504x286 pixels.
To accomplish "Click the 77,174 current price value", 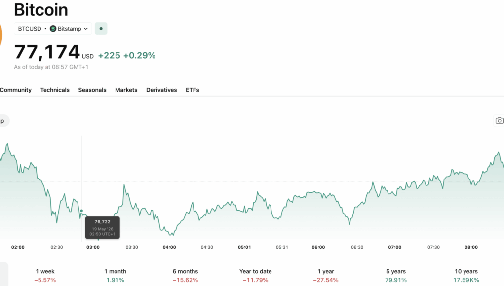I will coord(47,52).
